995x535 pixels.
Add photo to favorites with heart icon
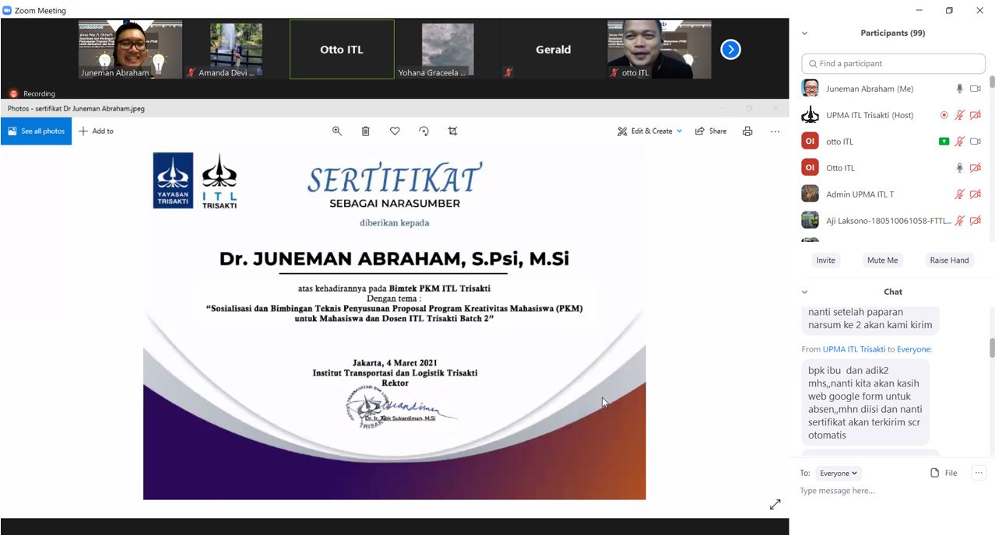pos(395,131)
